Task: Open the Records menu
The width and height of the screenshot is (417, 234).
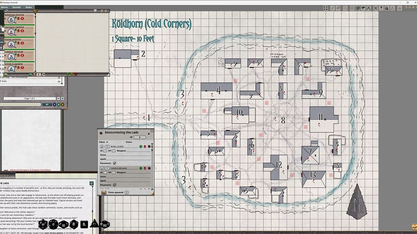Action: pos(16,7)
